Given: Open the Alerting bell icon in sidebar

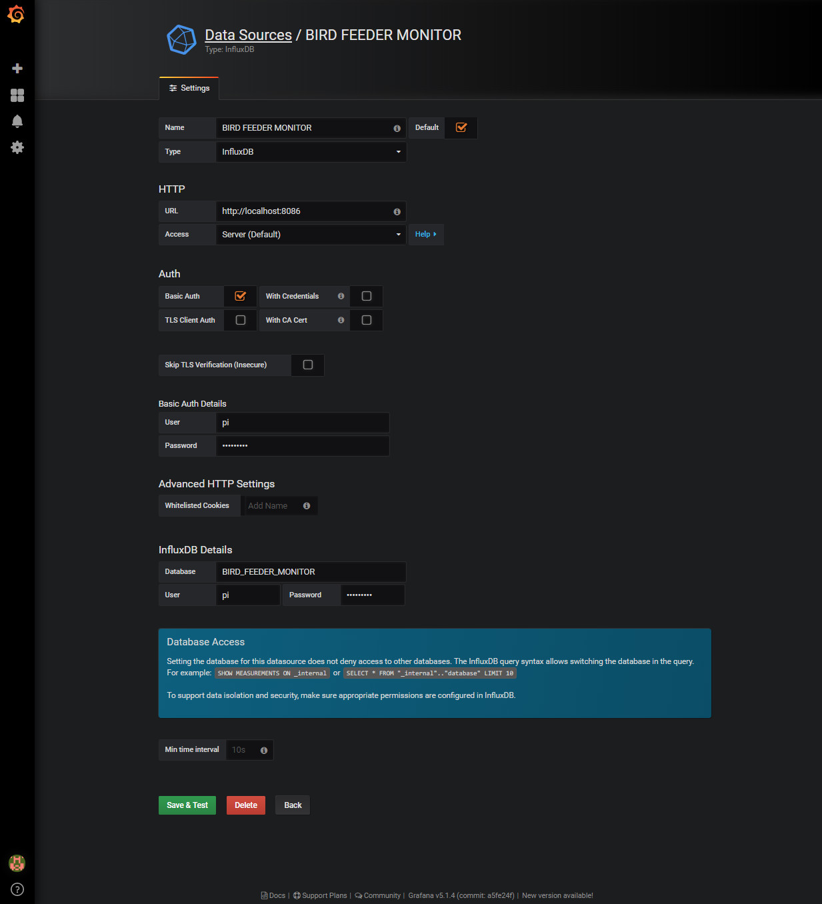Looking at the screenshot, I should [x=17, y=121].
